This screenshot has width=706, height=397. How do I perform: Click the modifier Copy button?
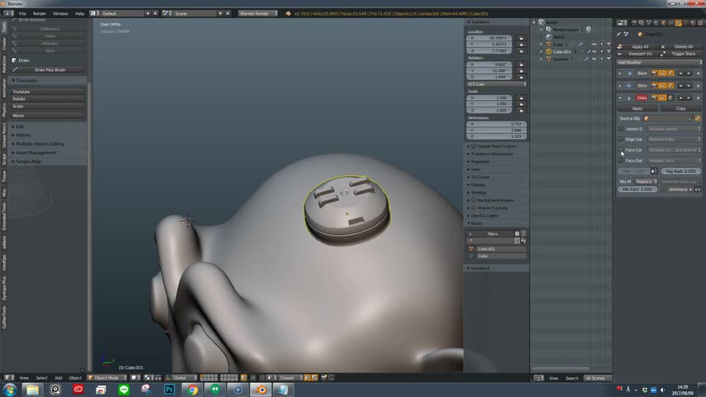point(680,108)
